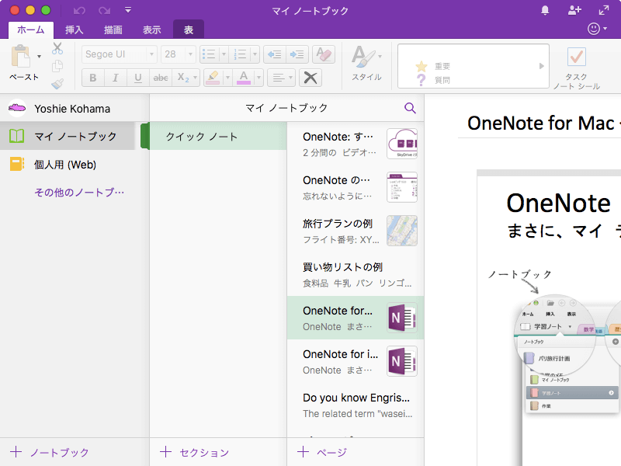The image size is (621, 466).
Task: Click the share notebook person icon
Action: (574, 11)
